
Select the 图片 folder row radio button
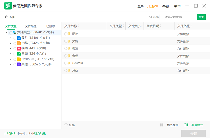click(66, 34)
